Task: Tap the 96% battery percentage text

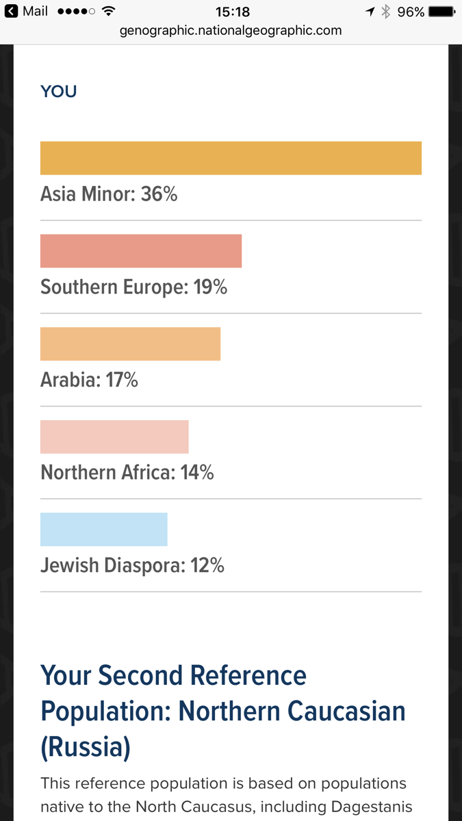Action: point(411,12)
